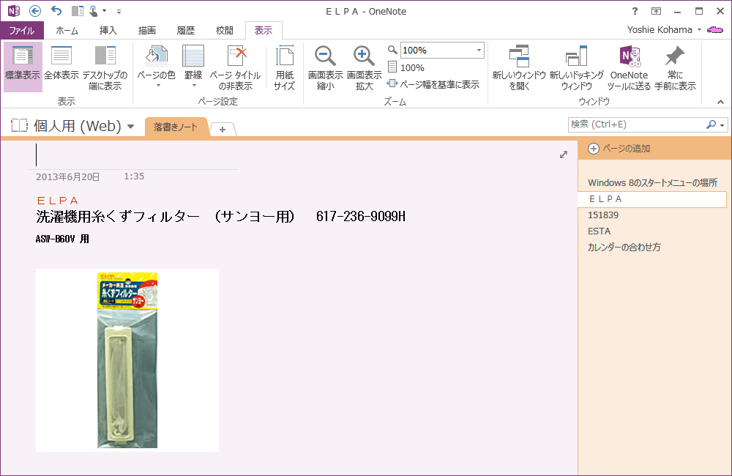Open 罫線 rule lines dropdown
The width and height of the screenshot is (732, 476).
(193, 67)
